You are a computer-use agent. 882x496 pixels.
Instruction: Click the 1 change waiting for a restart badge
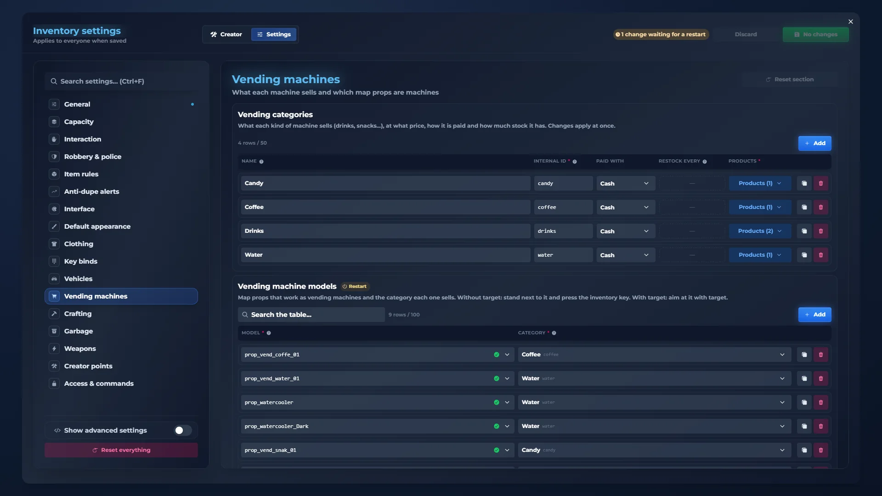(661, 34)
